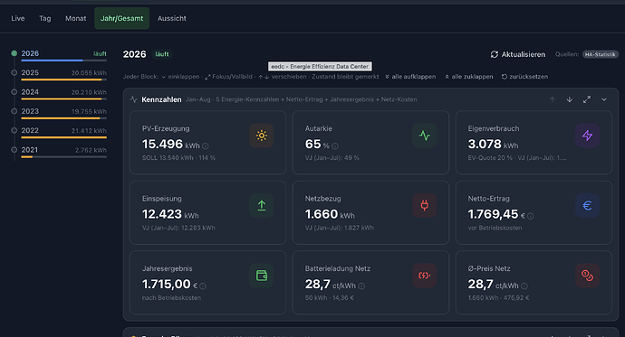
Task: Select year 2022 in the timeline
Action: [x=60, y=132]
